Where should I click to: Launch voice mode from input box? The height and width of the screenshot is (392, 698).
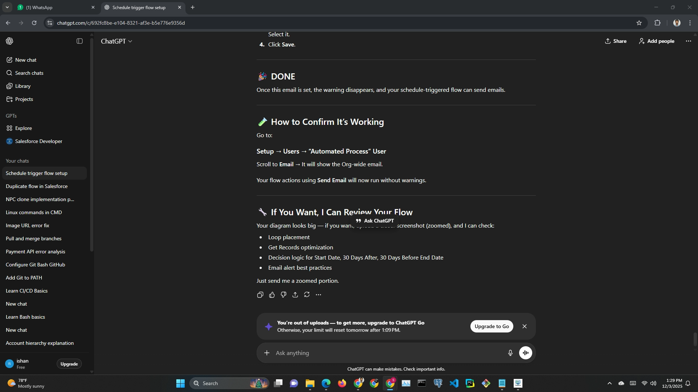[x=526, y=353]
